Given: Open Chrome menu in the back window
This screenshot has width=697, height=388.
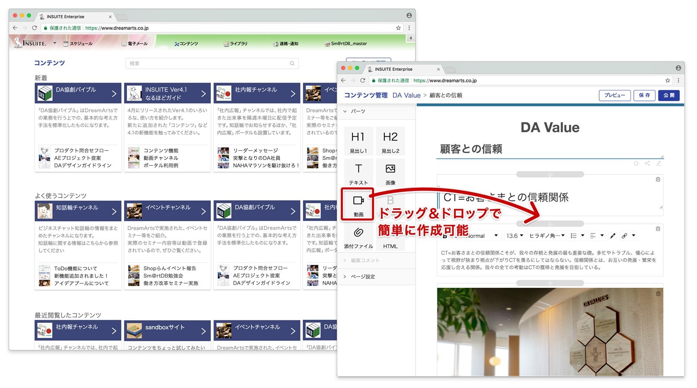Looking at the screenshot, I should pyautogui.click(x=409, y=28).
